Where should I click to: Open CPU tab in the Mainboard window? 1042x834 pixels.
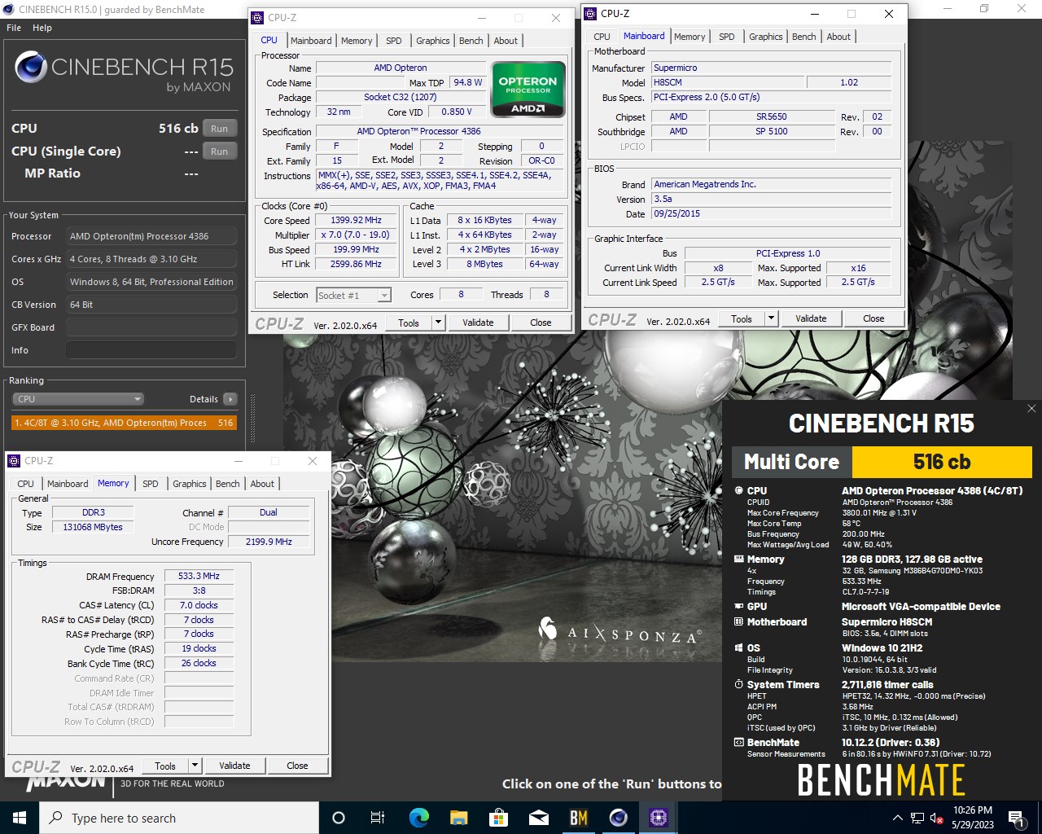[602, 37]
